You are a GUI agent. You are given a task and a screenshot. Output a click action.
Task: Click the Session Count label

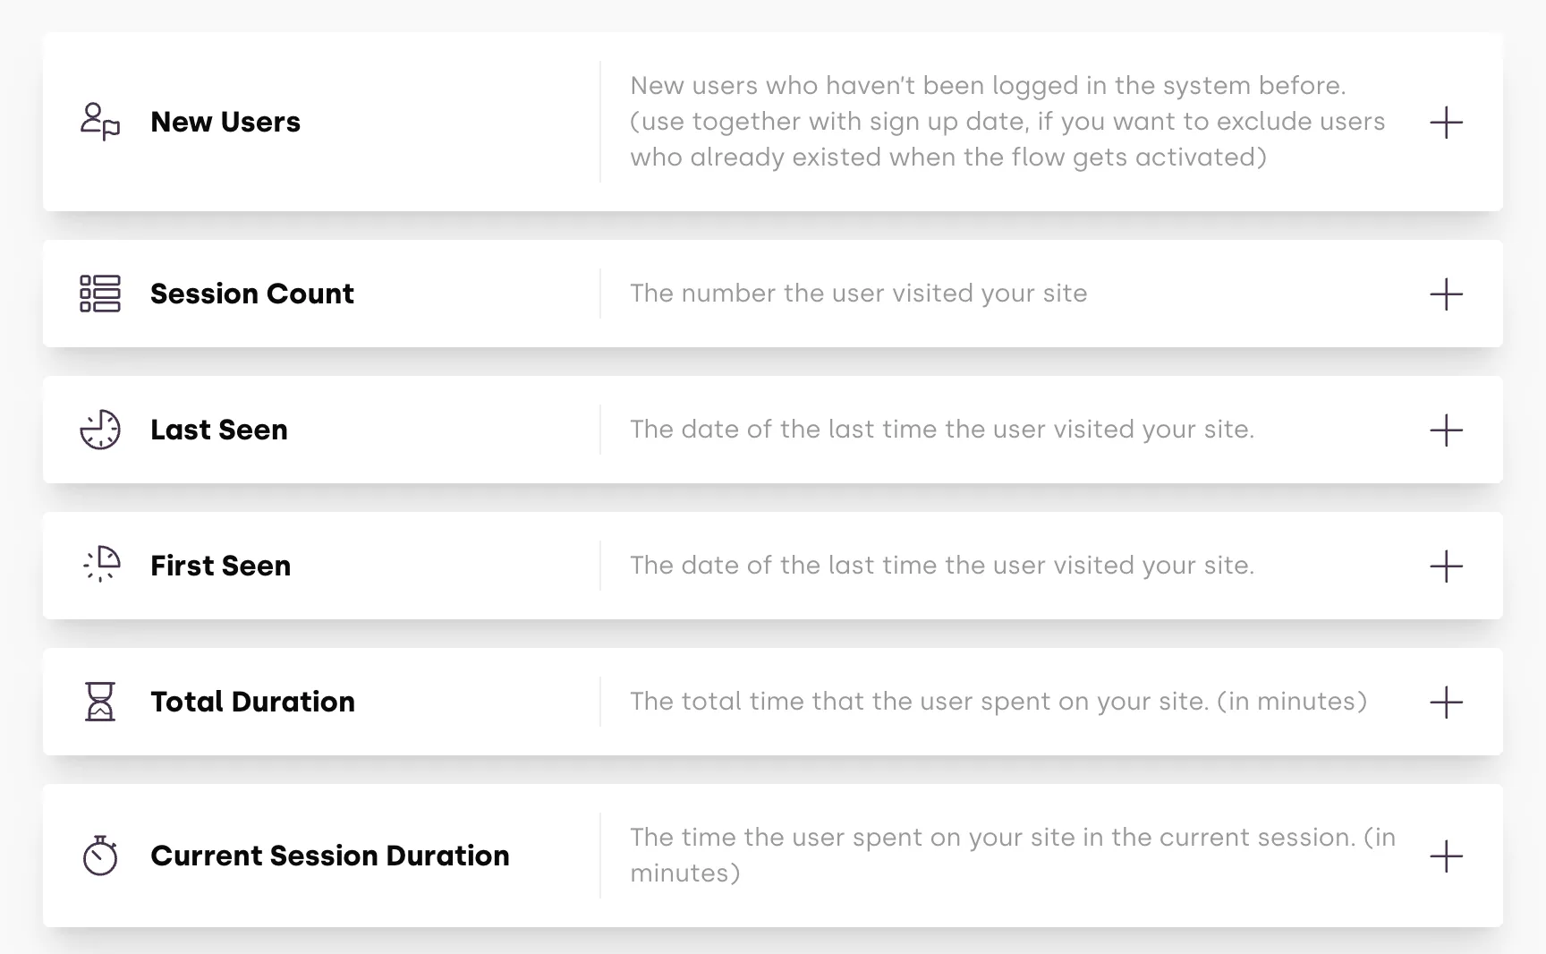(251, 294)
